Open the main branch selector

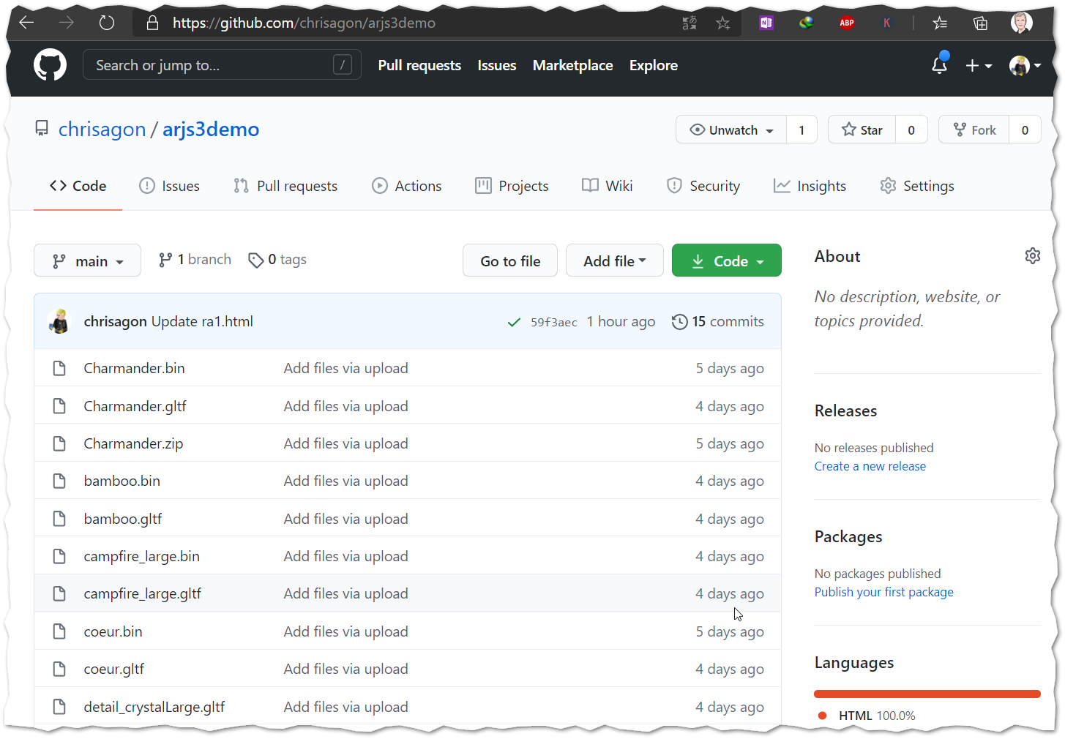click(87, 260)
